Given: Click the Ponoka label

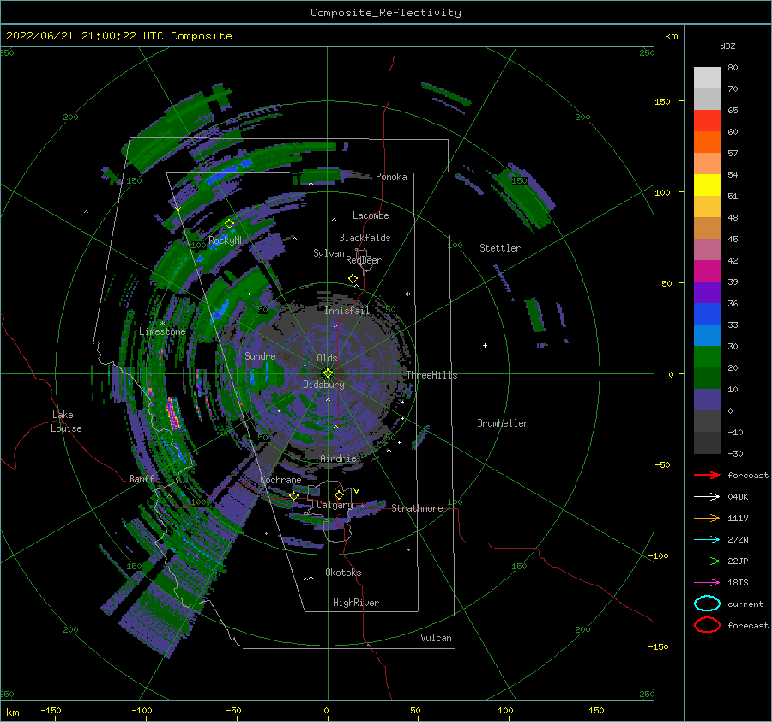Looking at the screenshot, I should [391, 177].
